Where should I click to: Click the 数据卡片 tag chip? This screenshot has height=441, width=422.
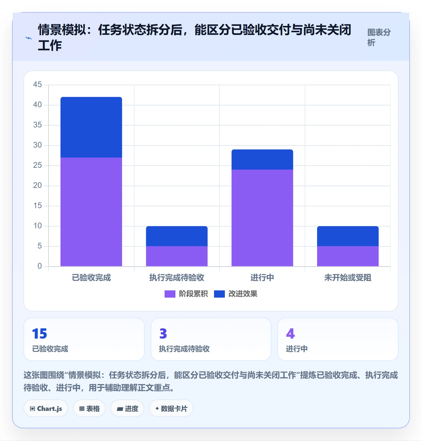171,408
